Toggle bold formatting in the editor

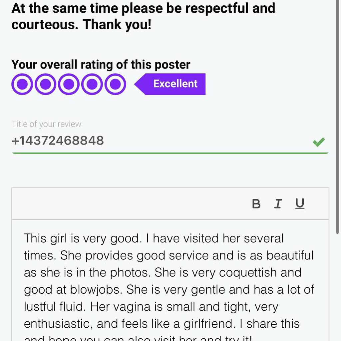point(256,204)
